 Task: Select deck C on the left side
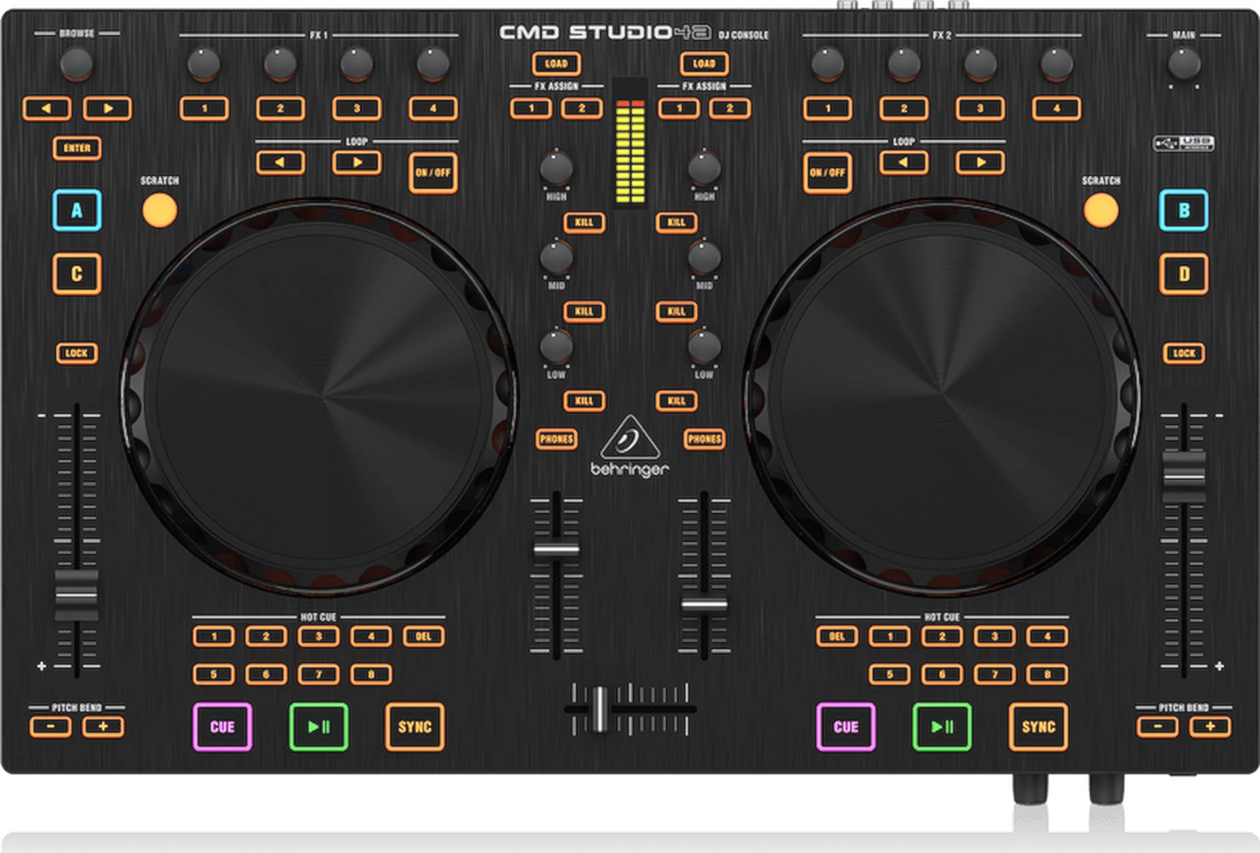(x=77, y=272)
